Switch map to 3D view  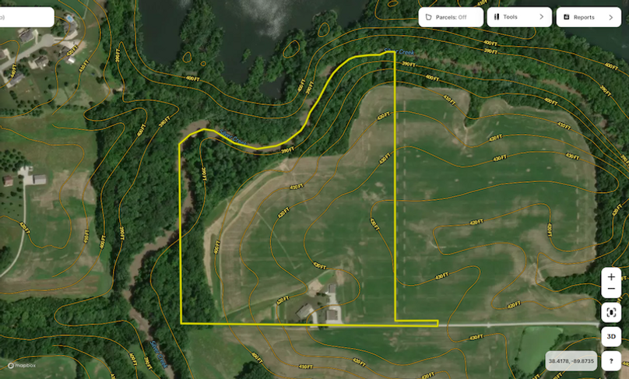click(x=611, y=337)
